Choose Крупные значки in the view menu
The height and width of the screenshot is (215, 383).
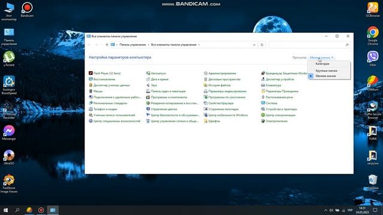tap(326, 70)
